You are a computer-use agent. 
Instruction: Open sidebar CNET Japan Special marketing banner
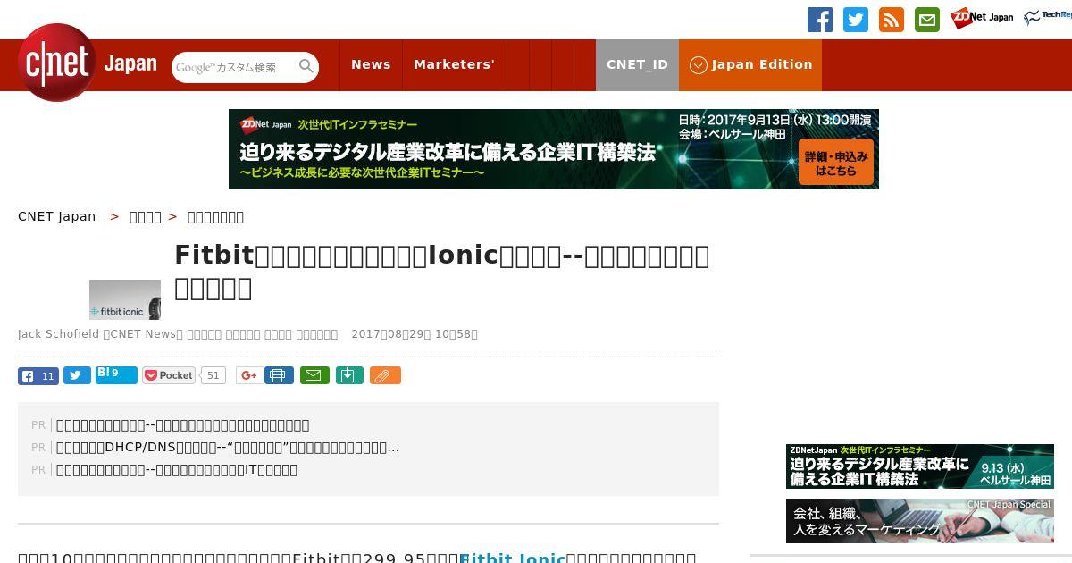(x=920, y=521)
